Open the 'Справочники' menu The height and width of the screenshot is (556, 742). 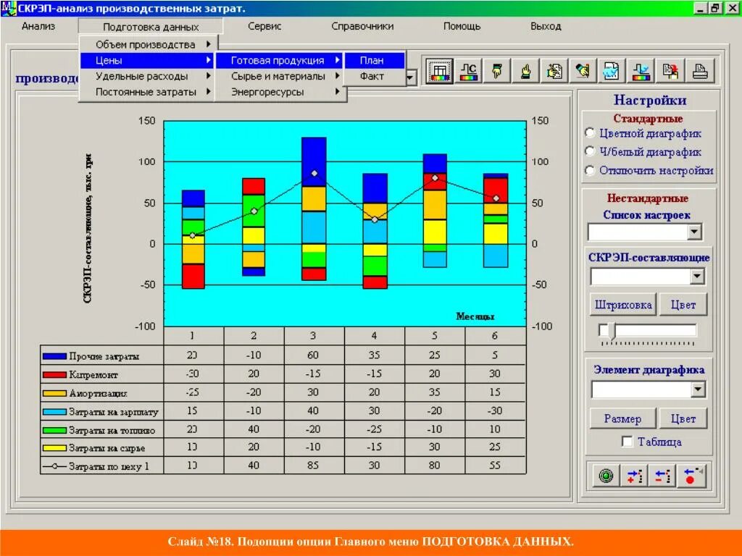[x=362, y=27]
